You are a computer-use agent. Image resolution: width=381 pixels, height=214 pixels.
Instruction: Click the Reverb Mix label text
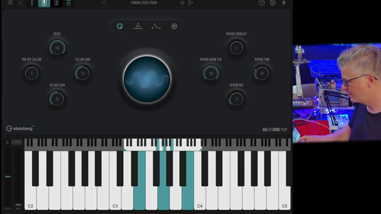[x=236, y=85]
